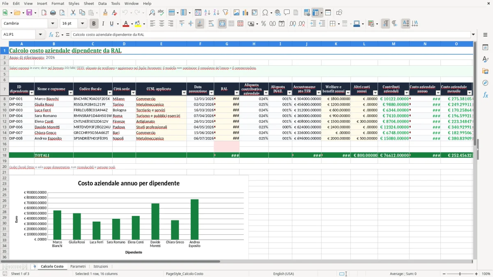Open Sidebar Properties panel icon
The image size is (493, 277).
(x=485, y=47)
